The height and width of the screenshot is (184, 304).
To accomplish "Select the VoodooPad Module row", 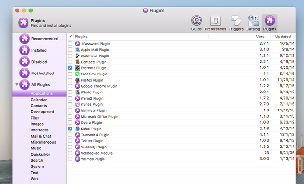I will (181, 153).
